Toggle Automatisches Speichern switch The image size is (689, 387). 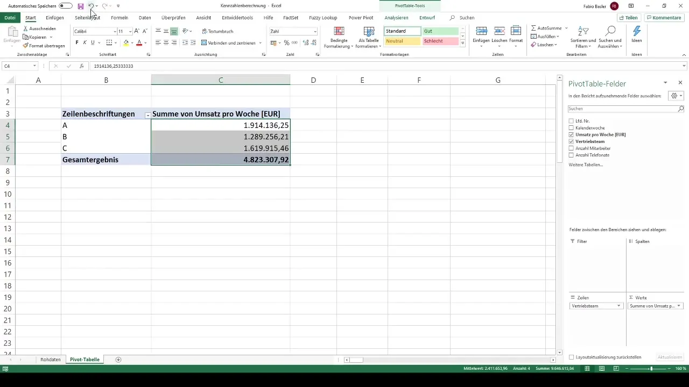66,6
